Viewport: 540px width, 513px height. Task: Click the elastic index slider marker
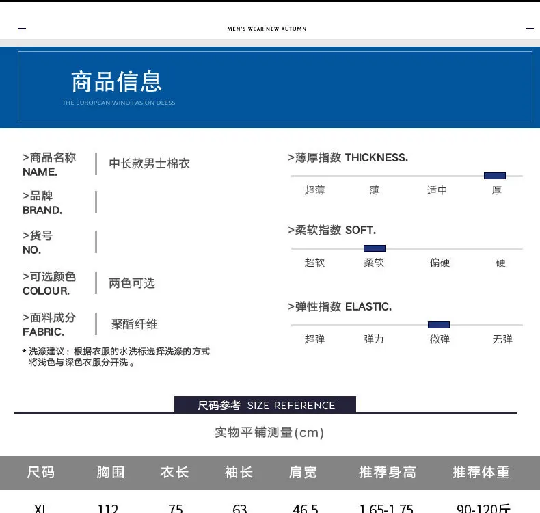[438, 324]
